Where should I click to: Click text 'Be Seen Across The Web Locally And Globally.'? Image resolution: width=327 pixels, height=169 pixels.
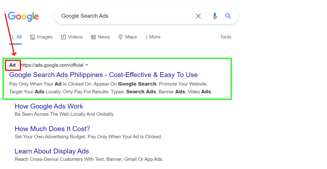tap(65, 114)
